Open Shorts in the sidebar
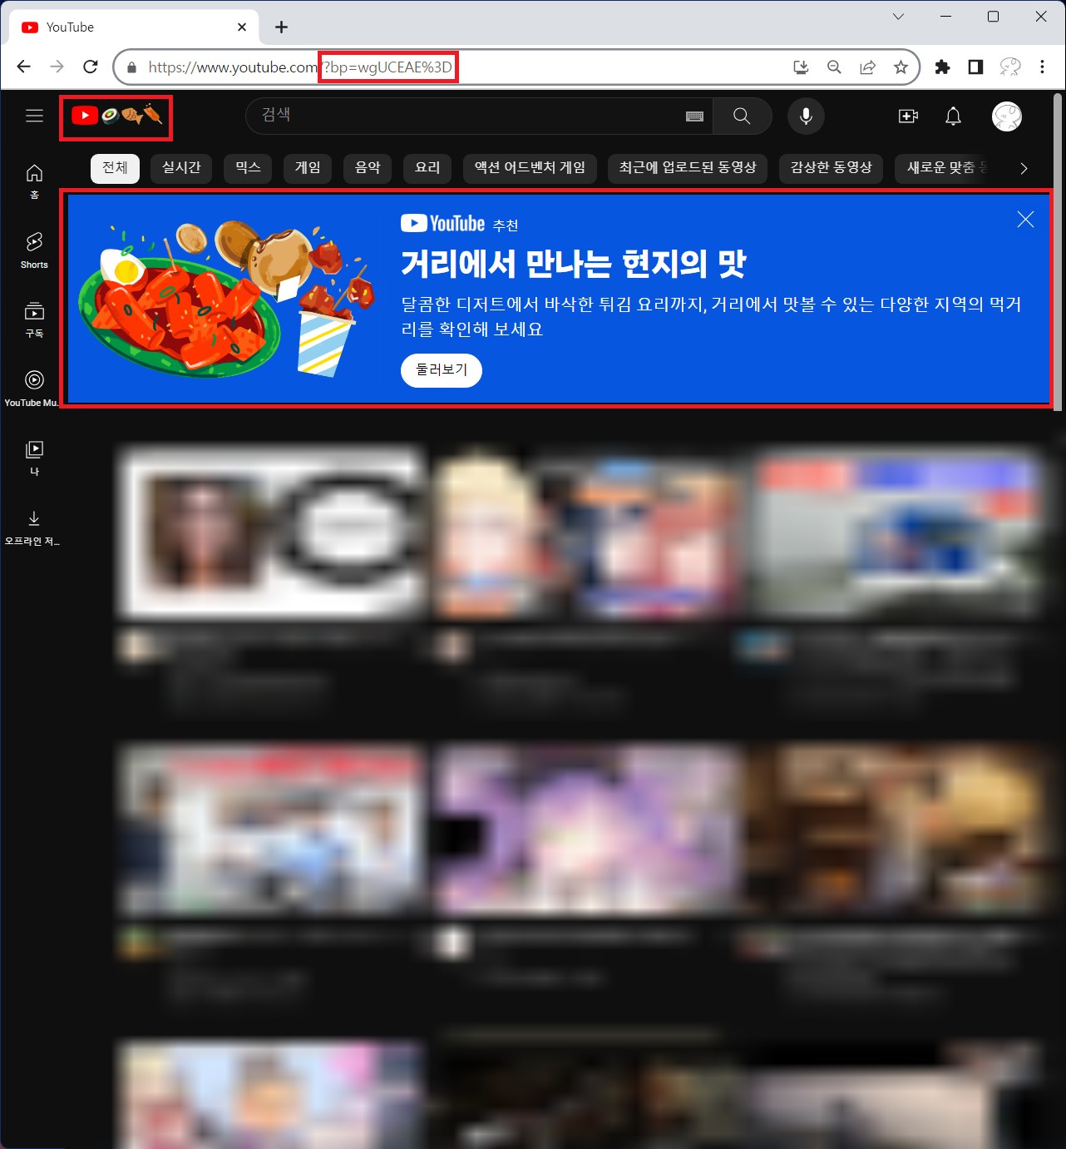This screenshot has width=1066, height=1149. point(34,250)
